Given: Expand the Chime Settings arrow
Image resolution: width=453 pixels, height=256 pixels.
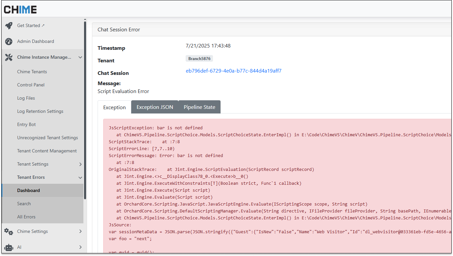Looking at the screenshot, I should pyautogui.click(x=80, y=231).
